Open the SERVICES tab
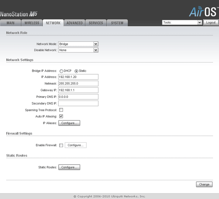Screen dimensions: 219x199 [x=96, y=23]
